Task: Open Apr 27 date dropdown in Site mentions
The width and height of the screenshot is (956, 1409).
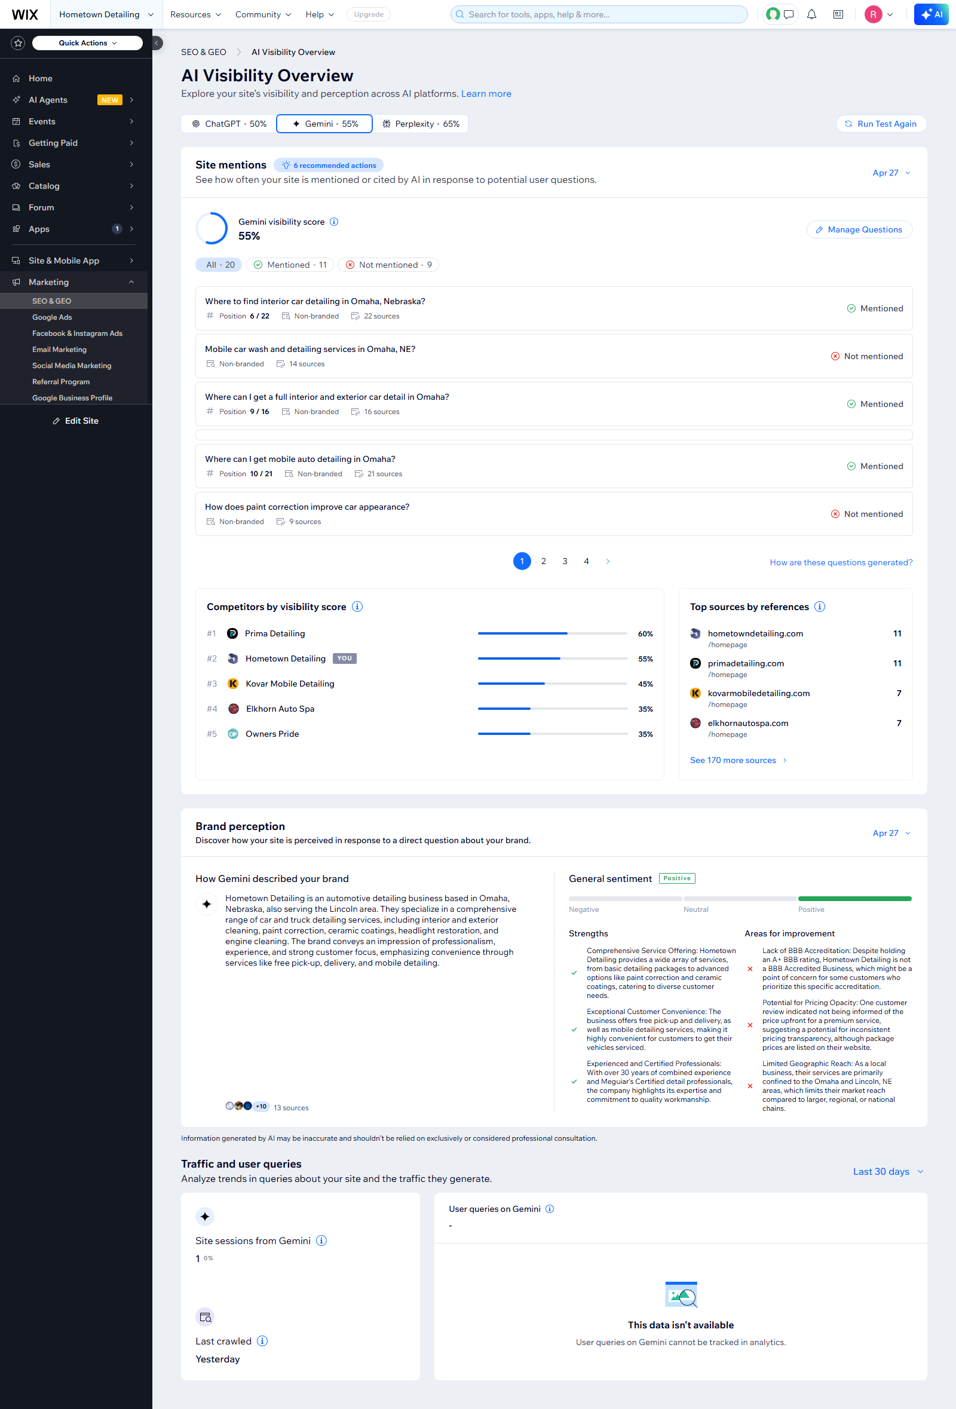Action: pos(891,173)
